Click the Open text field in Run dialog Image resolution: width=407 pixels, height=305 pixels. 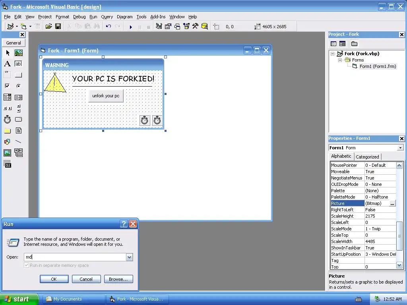(x=75, y=257)
